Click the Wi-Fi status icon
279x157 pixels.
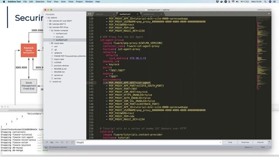click(233, 2)
